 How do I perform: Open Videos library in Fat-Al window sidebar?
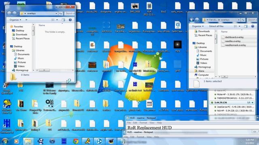(204, 63)
